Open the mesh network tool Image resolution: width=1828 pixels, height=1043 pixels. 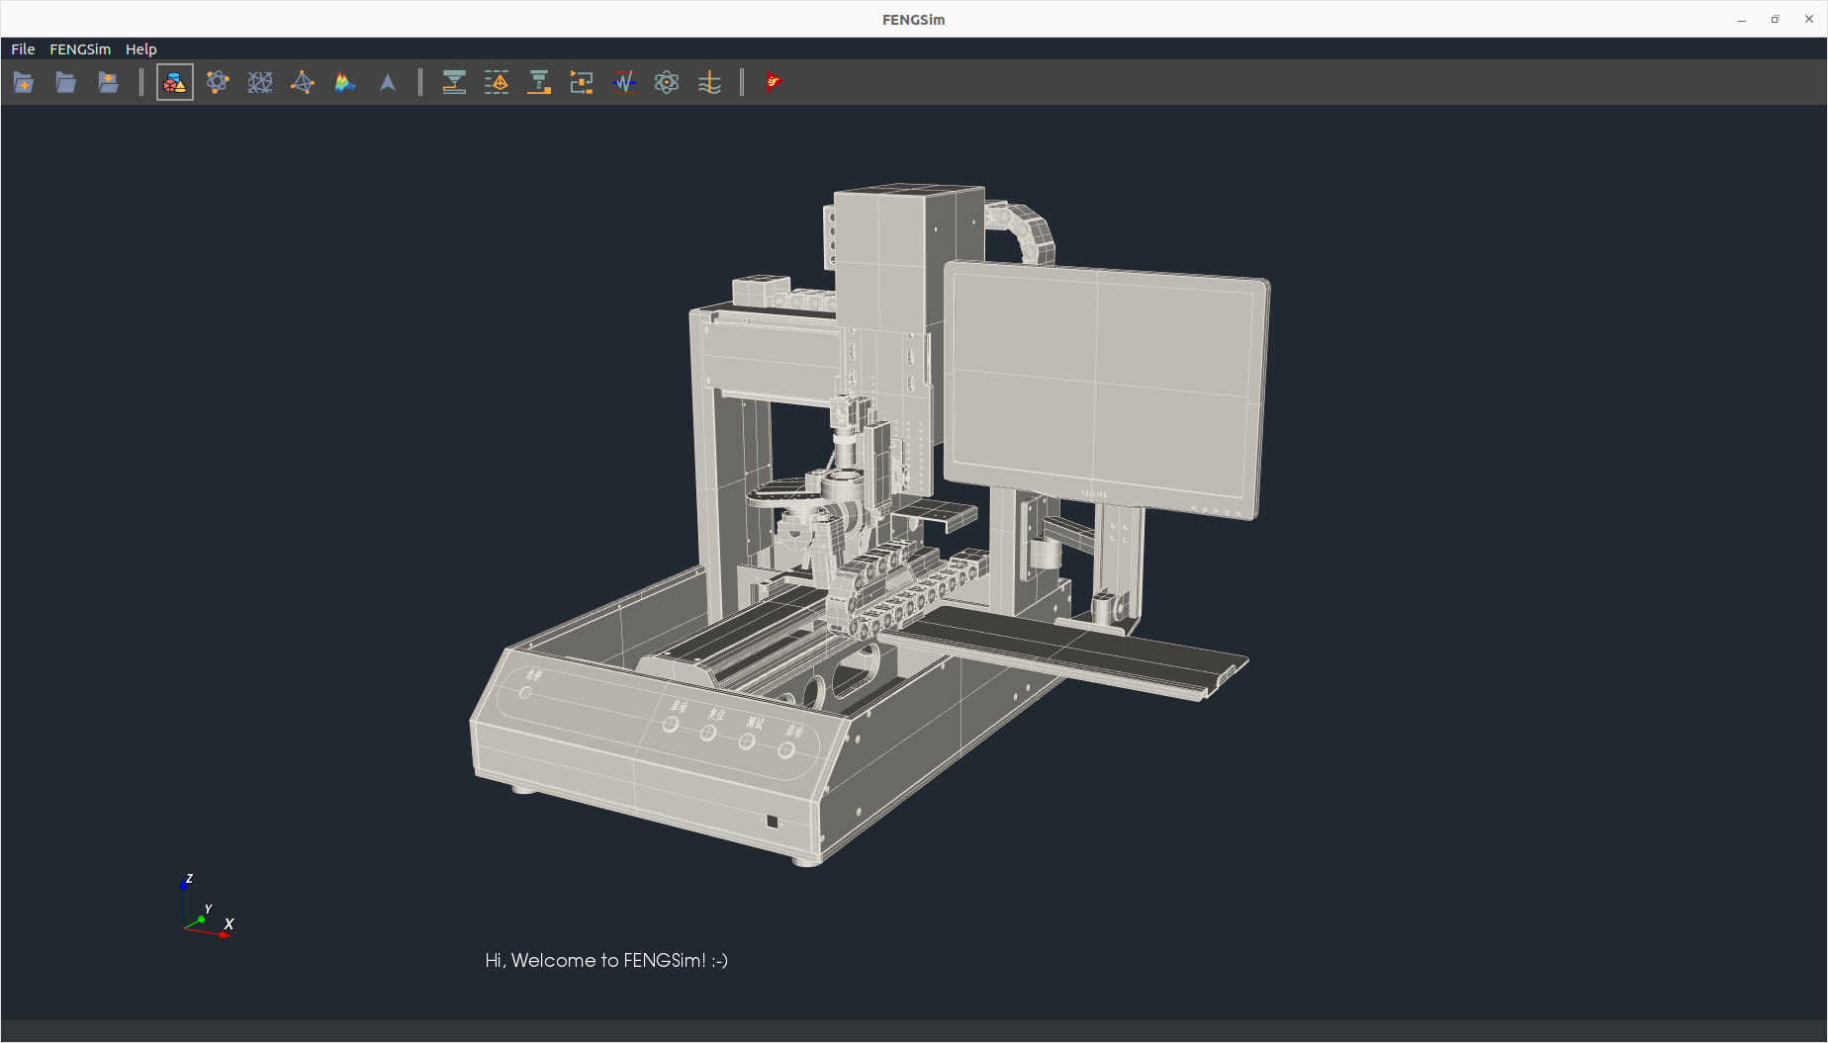pos(260,83)
